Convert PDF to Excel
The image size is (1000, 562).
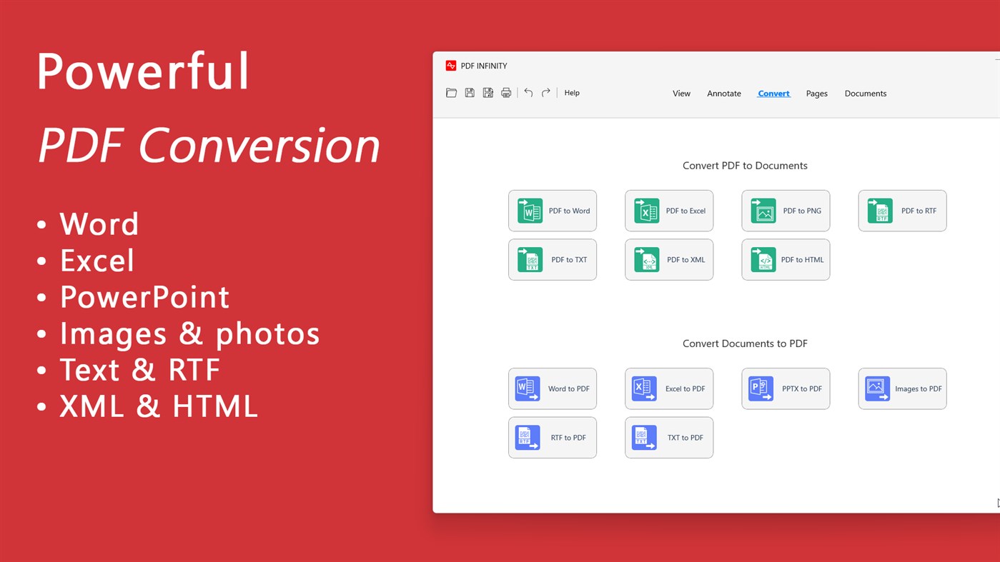click(668, 210)
